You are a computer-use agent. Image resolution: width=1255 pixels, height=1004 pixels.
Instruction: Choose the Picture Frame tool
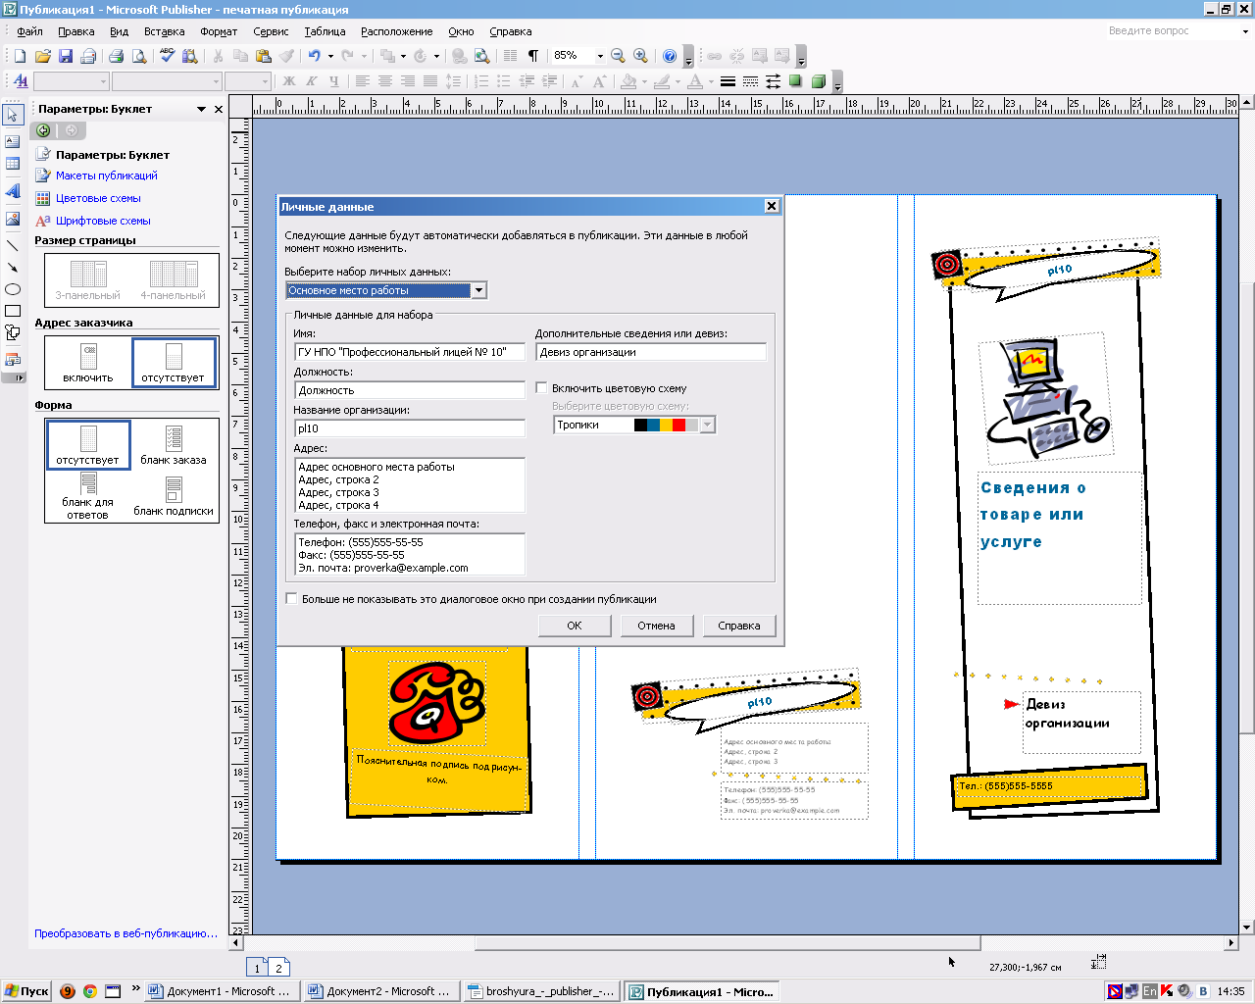(x=13, y=219)
